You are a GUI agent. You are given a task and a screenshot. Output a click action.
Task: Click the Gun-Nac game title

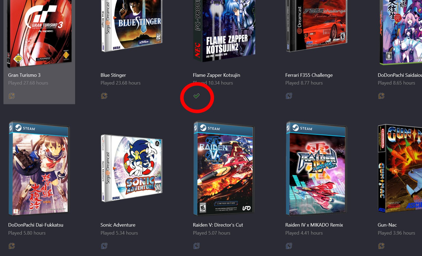(387, 225)
